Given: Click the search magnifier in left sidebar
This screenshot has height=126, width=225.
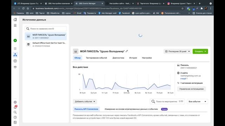Looking at the screenshot, I should pyautogui.click(x=15, y=112).
